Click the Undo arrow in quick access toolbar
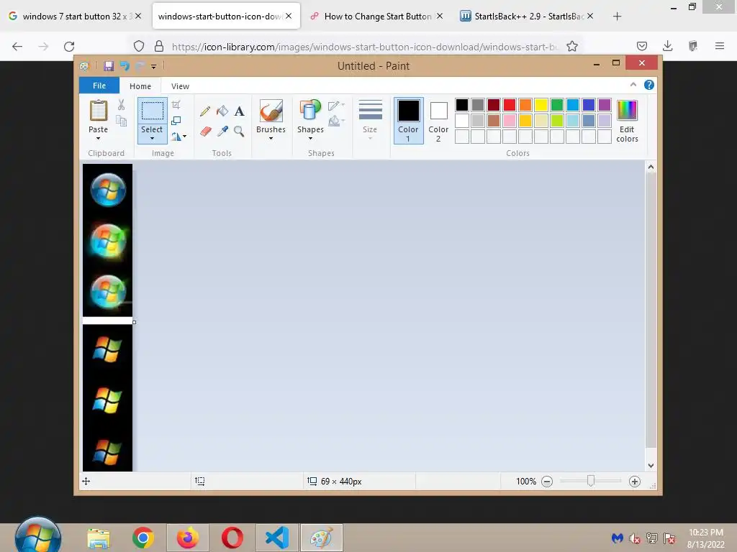 click(124, 66)
